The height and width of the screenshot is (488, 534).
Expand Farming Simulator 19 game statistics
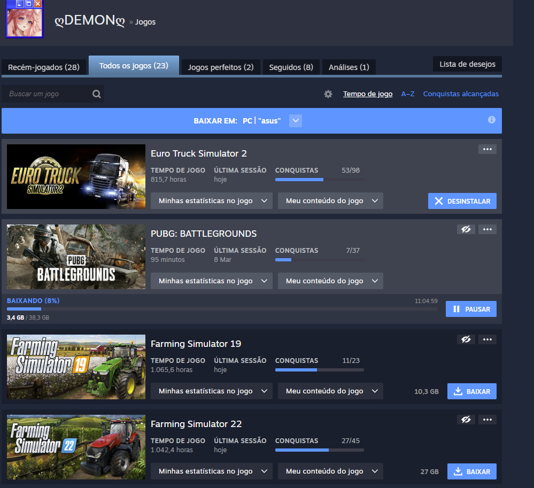click(212, 391)
